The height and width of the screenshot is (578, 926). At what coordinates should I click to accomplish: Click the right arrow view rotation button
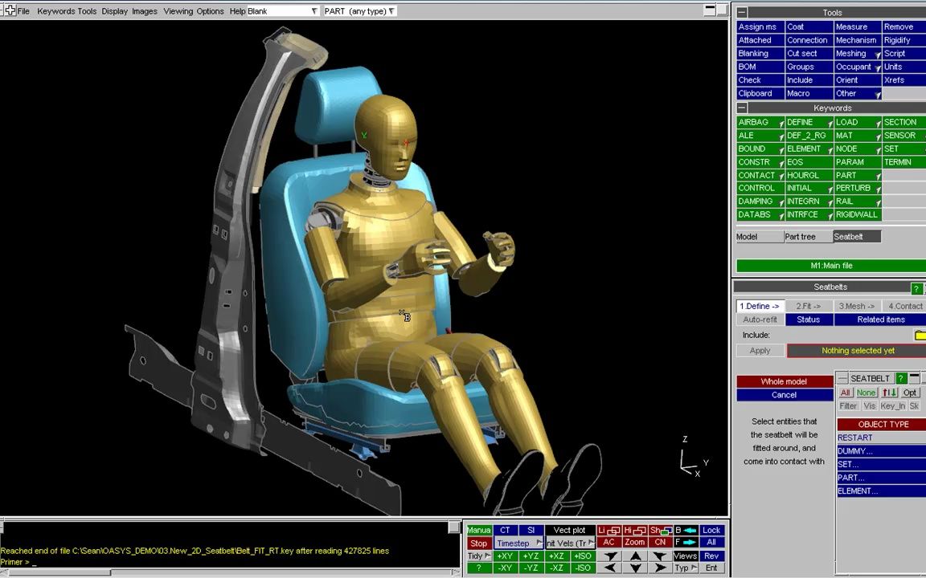click(660, 568)
